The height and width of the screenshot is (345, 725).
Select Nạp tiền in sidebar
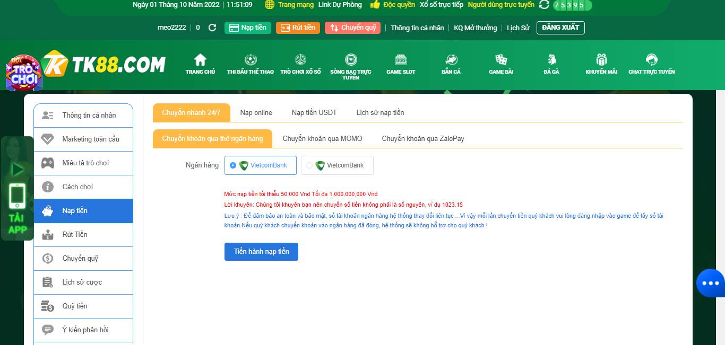coord(83,210)
